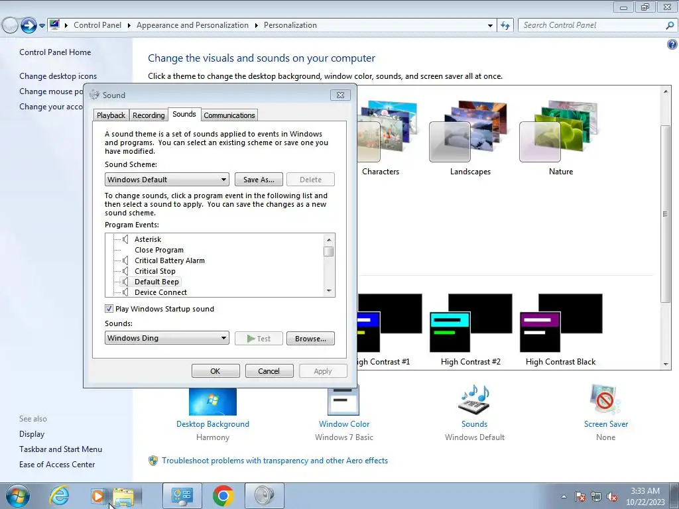This screenshot has width=679, height=509.
Task: Select Close Program in Program Events
Action: point(159,250)
